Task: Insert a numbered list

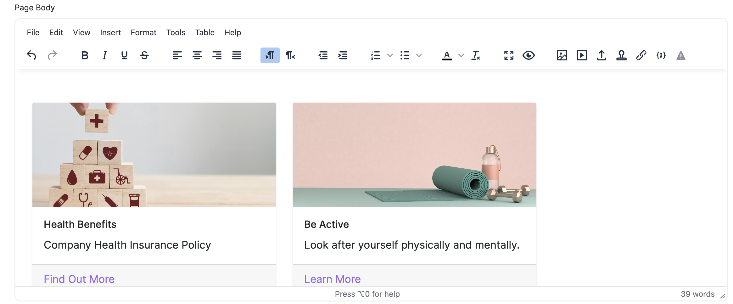Action: coord(375,55)
